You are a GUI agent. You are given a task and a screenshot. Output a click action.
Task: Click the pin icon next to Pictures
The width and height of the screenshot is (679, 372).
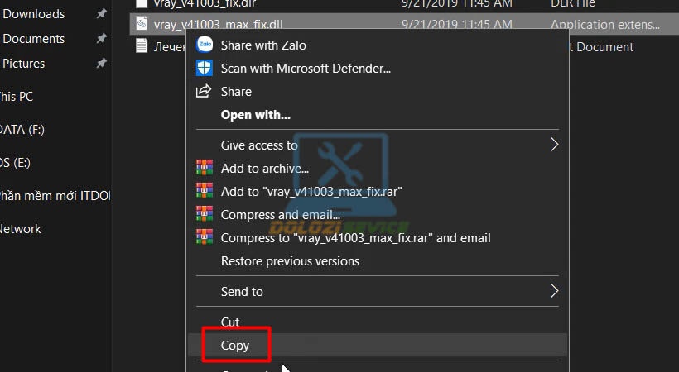pos(101,64)
